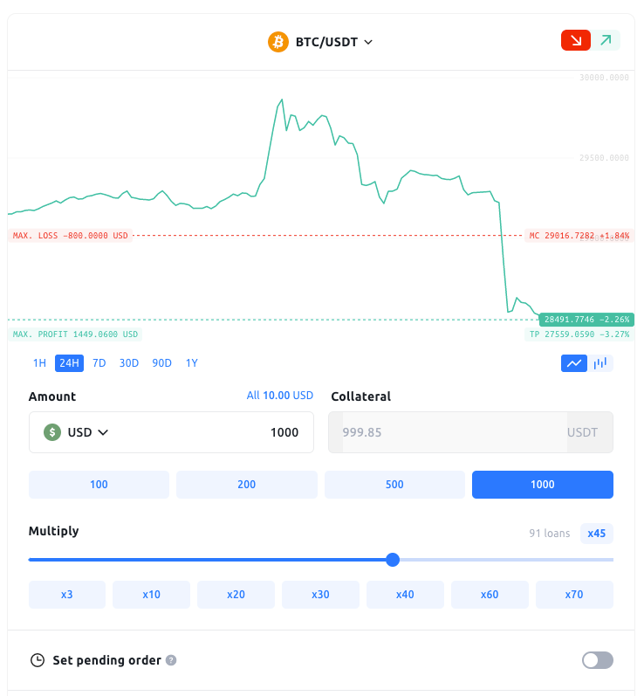Click the clock icon beside pending order

38,660
